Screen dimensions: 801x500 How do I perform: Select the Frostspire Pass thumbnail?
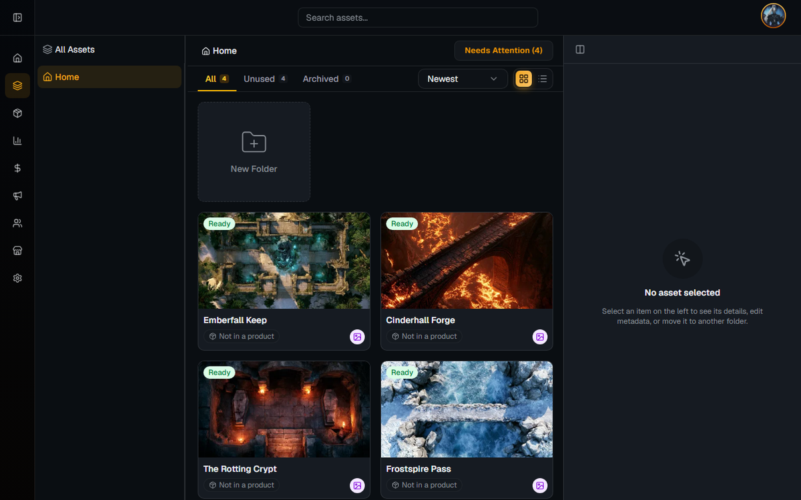click(x=467, y=409)
